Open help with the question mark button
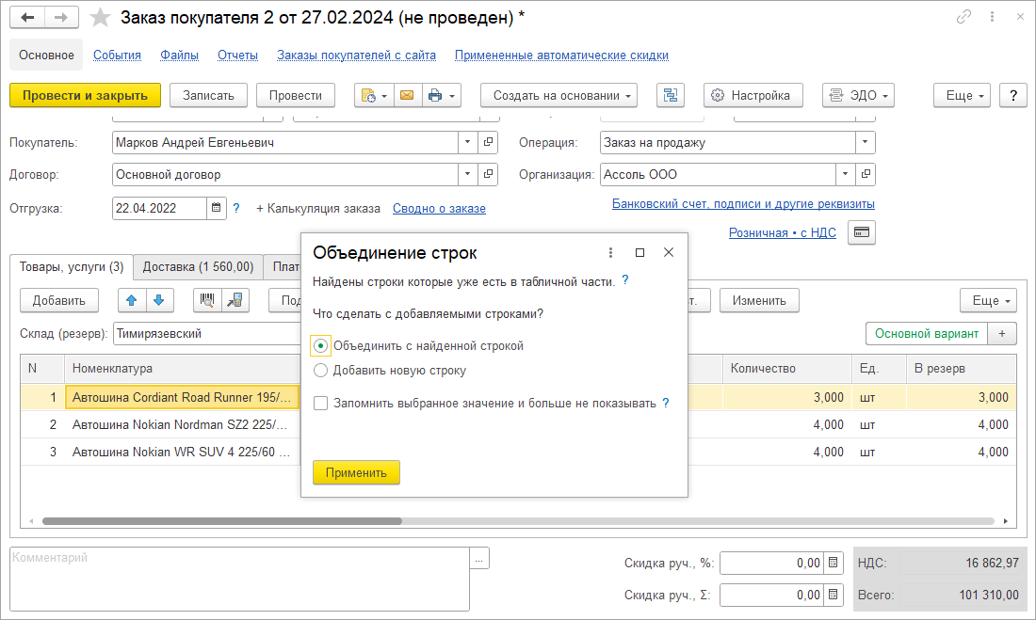The image size is (1036, 620). pyautogui.click(x=1013, y=96)
